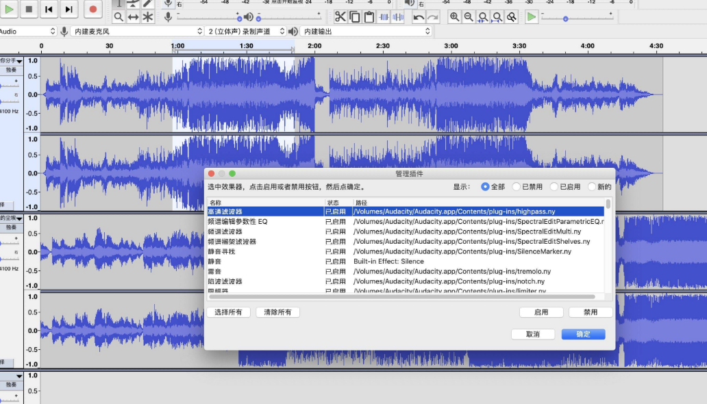This screenshot has width=707, height=404.
Task: Solo the second track with 独奏
Action: tap(11, 227)
